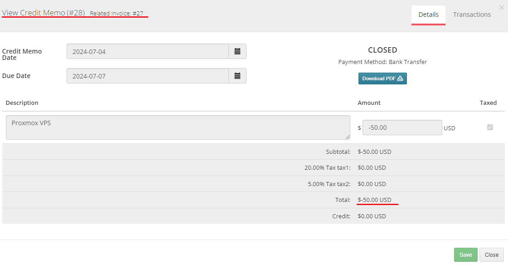Click the Credit: label
This screenshot has width=508, height=265.
pos(341,216)
